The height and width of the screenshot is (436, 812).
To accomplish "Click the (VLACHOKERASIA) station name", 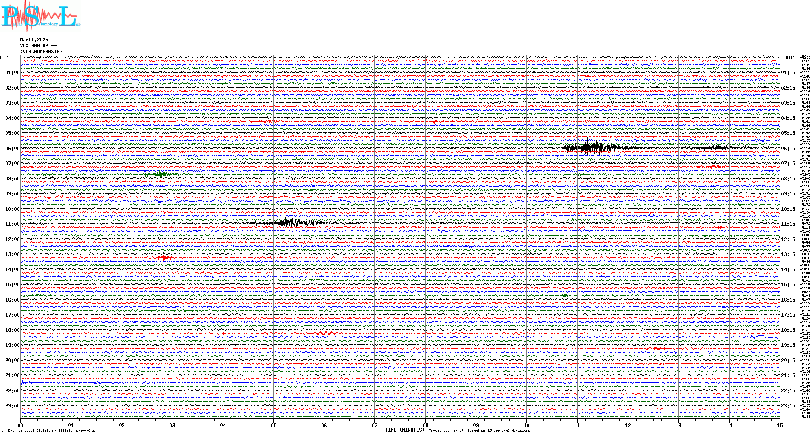I will tap(41, 52).
